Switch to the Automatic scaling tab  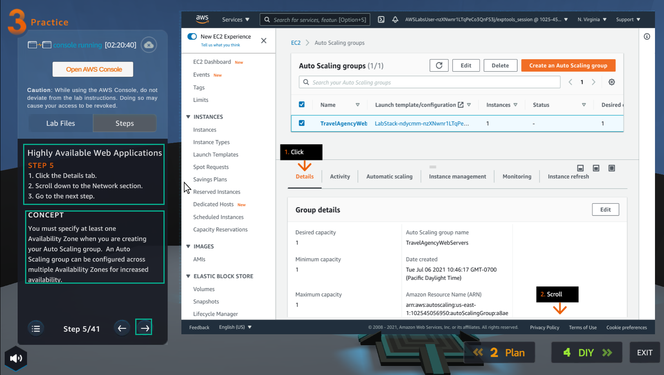click(389, 177)
